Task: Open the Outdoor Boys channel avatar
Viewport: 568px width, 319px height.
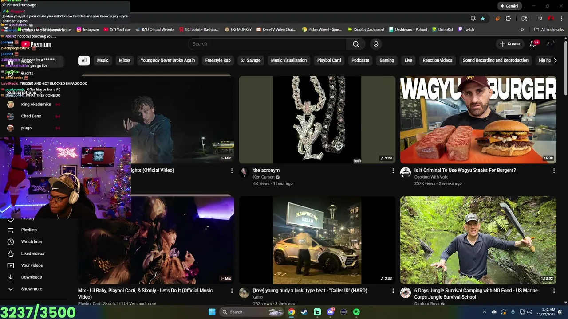Action: pos(406,293)
